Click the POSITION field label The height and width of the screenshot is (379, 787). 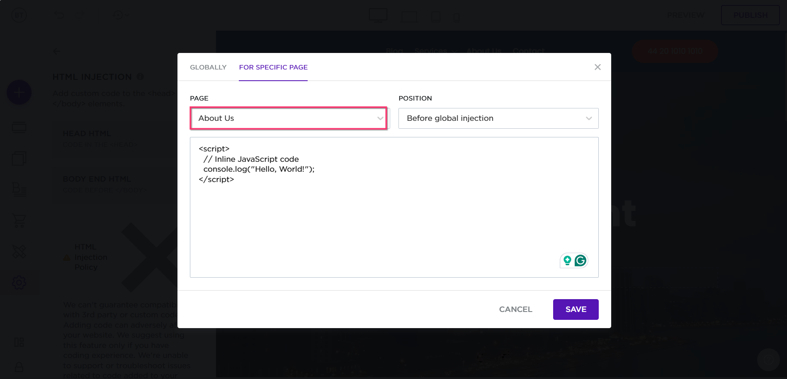[415, 98]
